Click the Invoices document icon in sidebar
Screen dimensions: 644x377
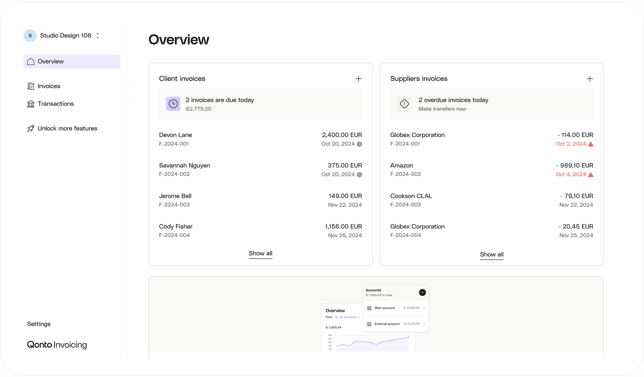pyautogui.click(x=31, y=86)
